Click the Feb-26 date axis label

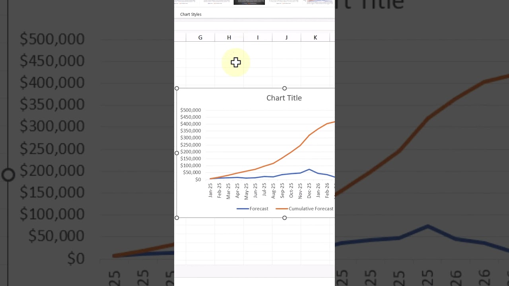pyautogui.click(x=327, y=190)
